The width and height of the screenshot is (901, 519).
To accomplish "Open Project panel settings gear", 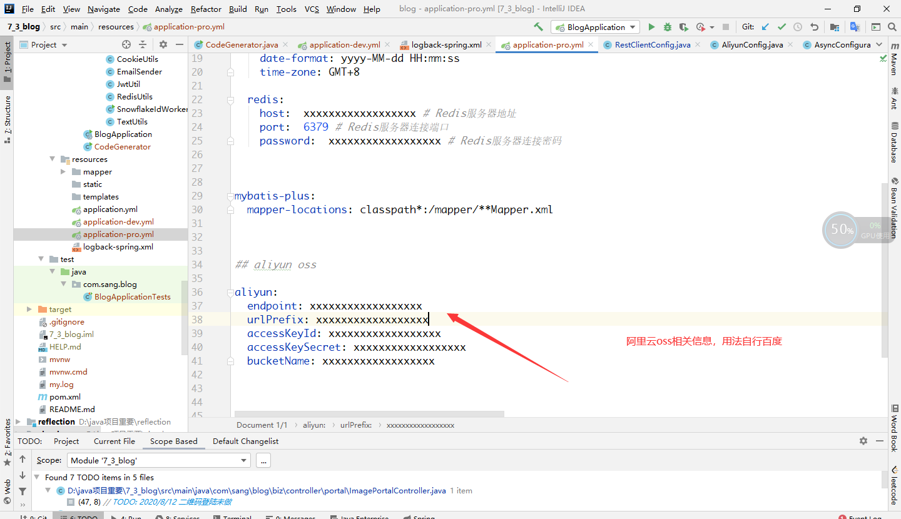I will (x=163, y=44).
